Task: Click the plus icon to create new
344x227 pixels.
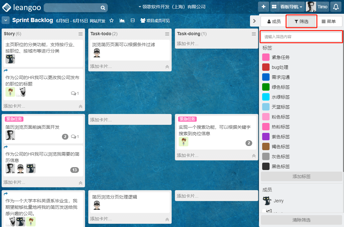Action: [x=263, y=7]
